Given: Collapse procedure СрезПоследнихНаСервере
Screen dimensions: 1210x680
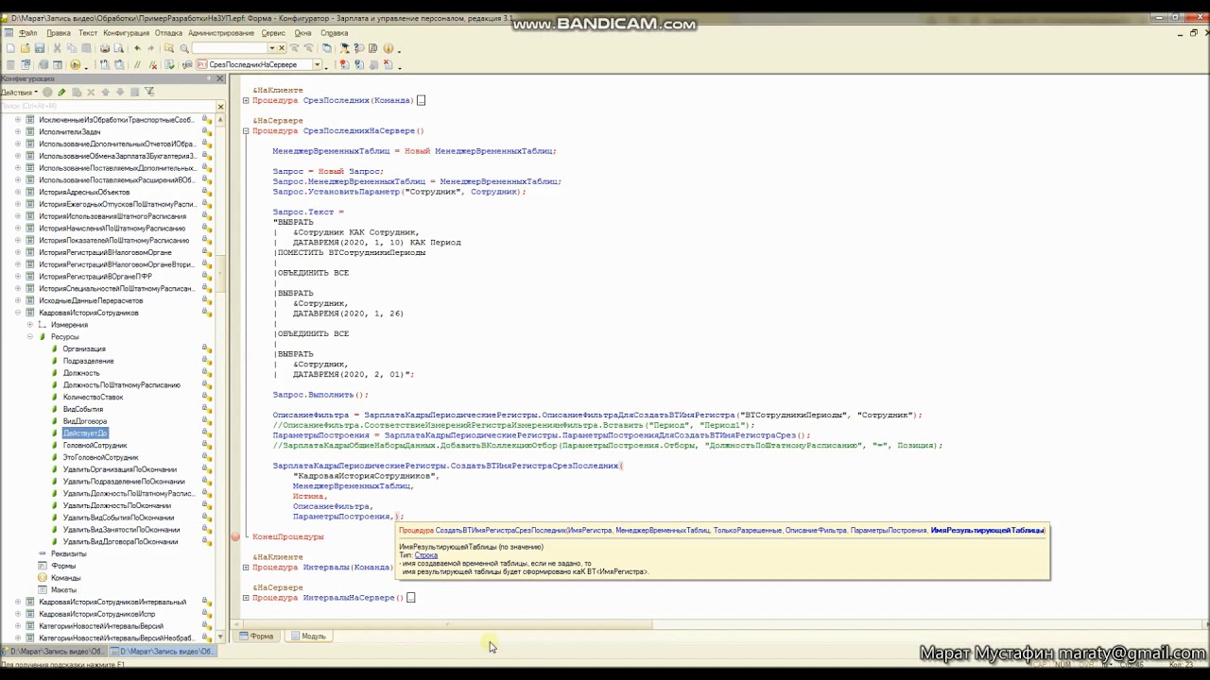Looking at the screenshot, I should point(246,131).
